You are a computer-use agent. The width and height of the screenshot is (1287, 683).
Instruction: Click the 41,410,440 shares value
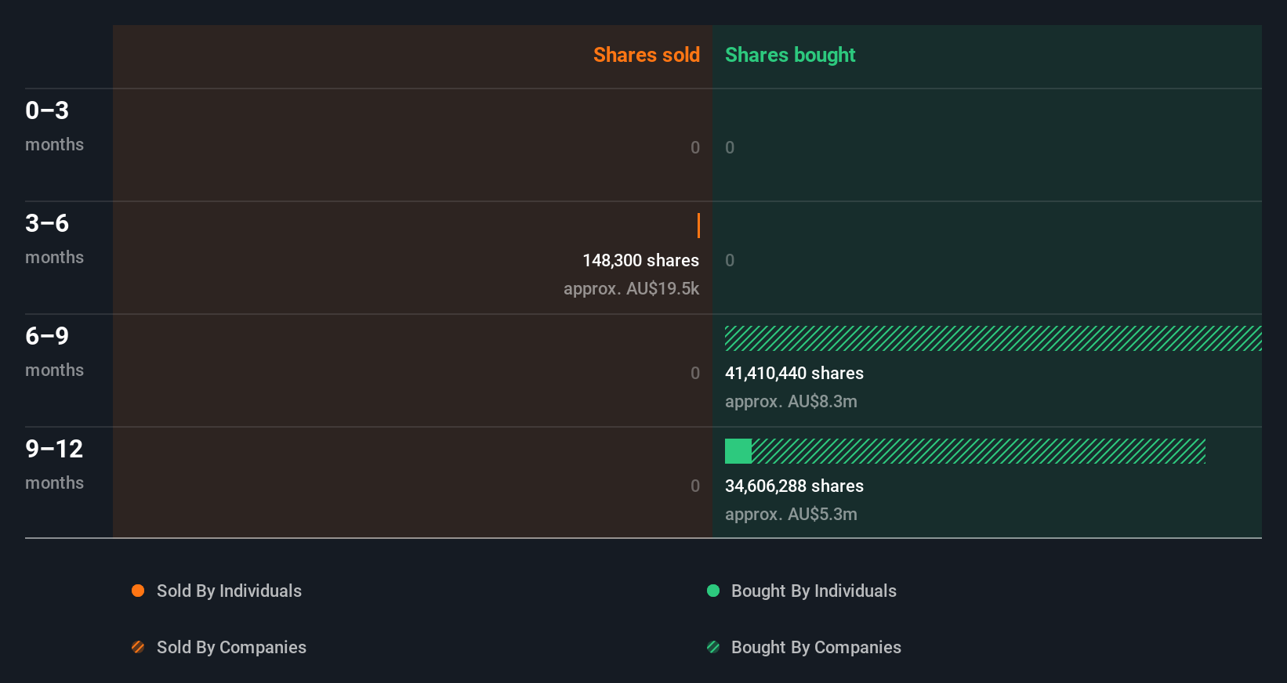(794, 374)
